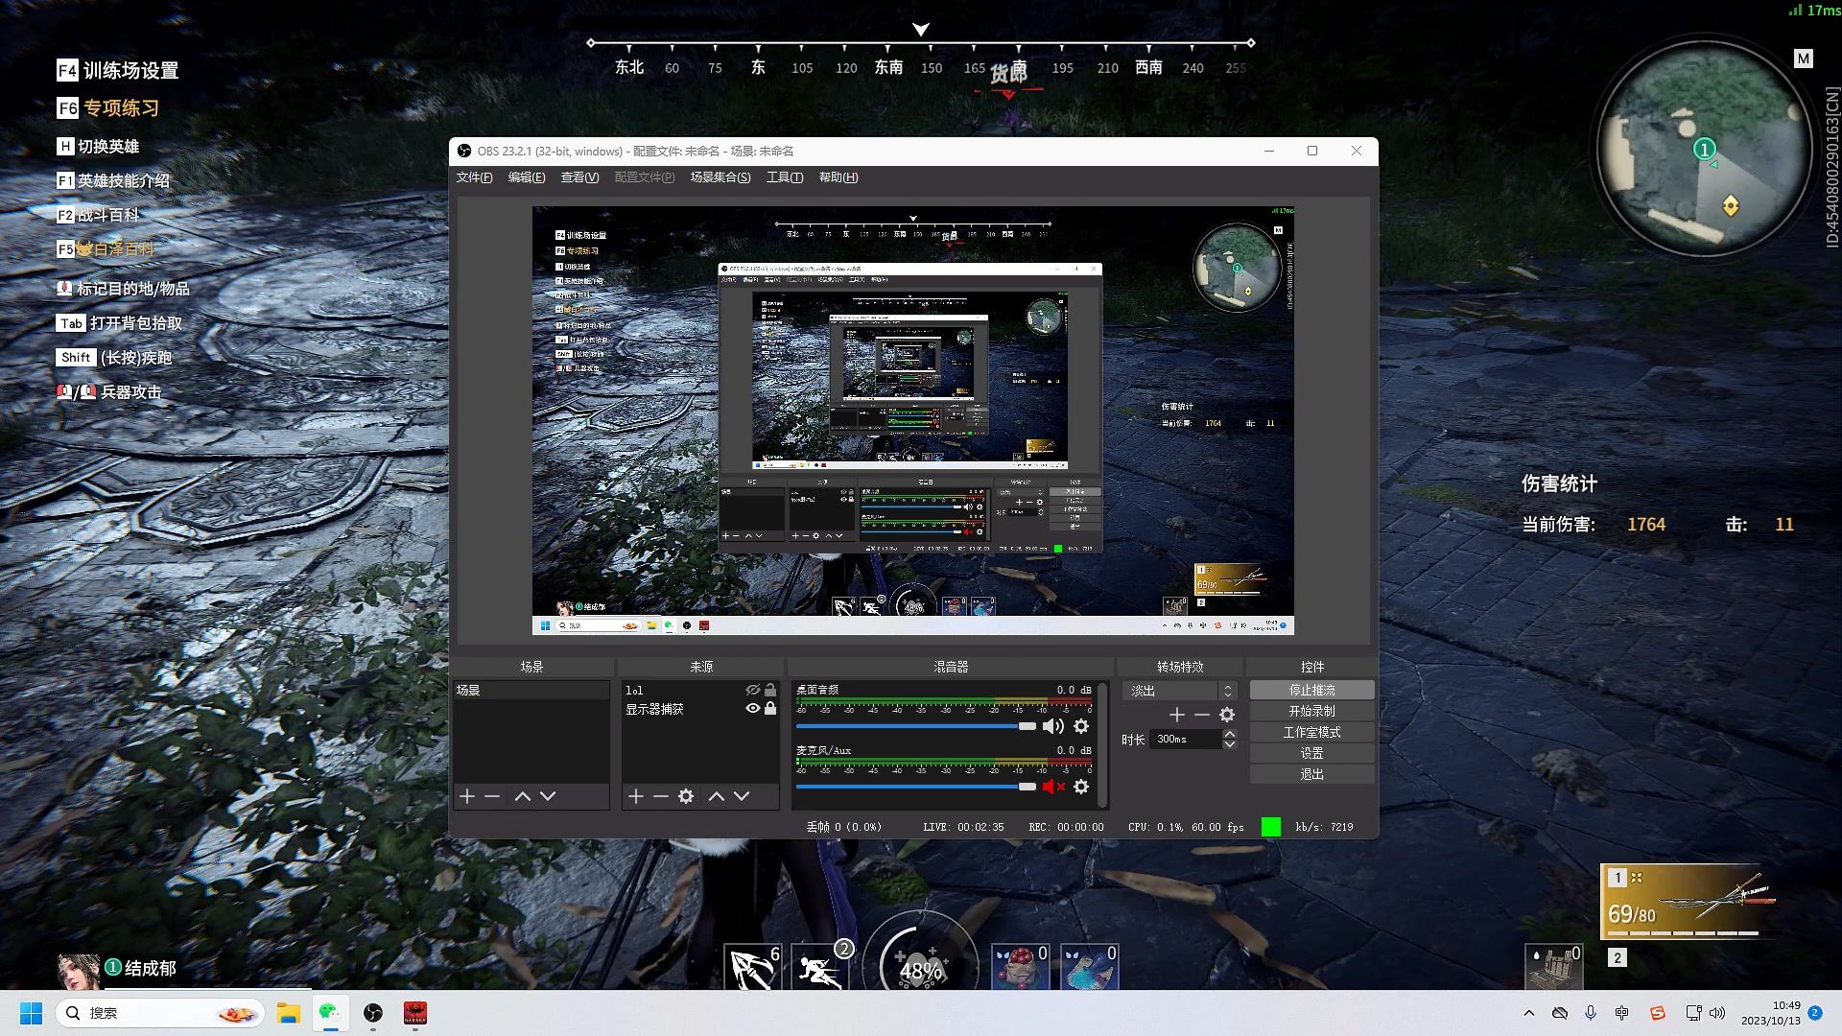
Task: Open File Explorer from taskbar
Action: (288, 1013)
